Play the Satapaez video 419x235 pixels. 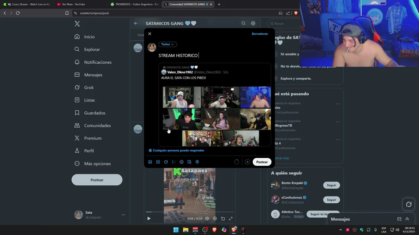[x=149, y=219]
